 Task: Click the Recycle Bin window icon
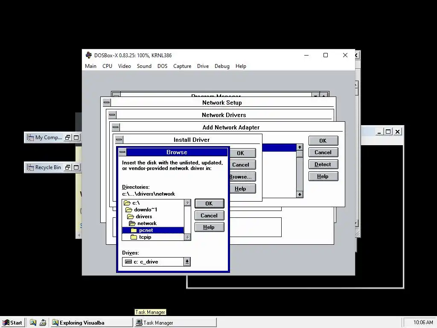click(30, 167)
